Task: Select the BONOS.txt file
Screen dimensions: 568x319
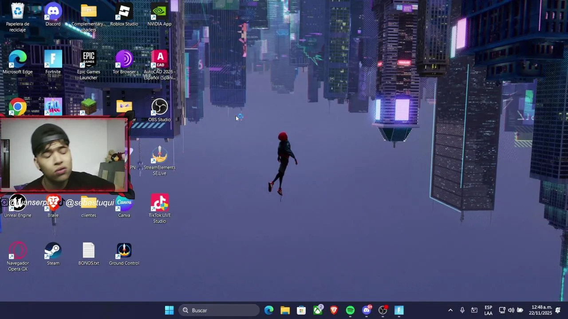Action: tap(89, 253)
